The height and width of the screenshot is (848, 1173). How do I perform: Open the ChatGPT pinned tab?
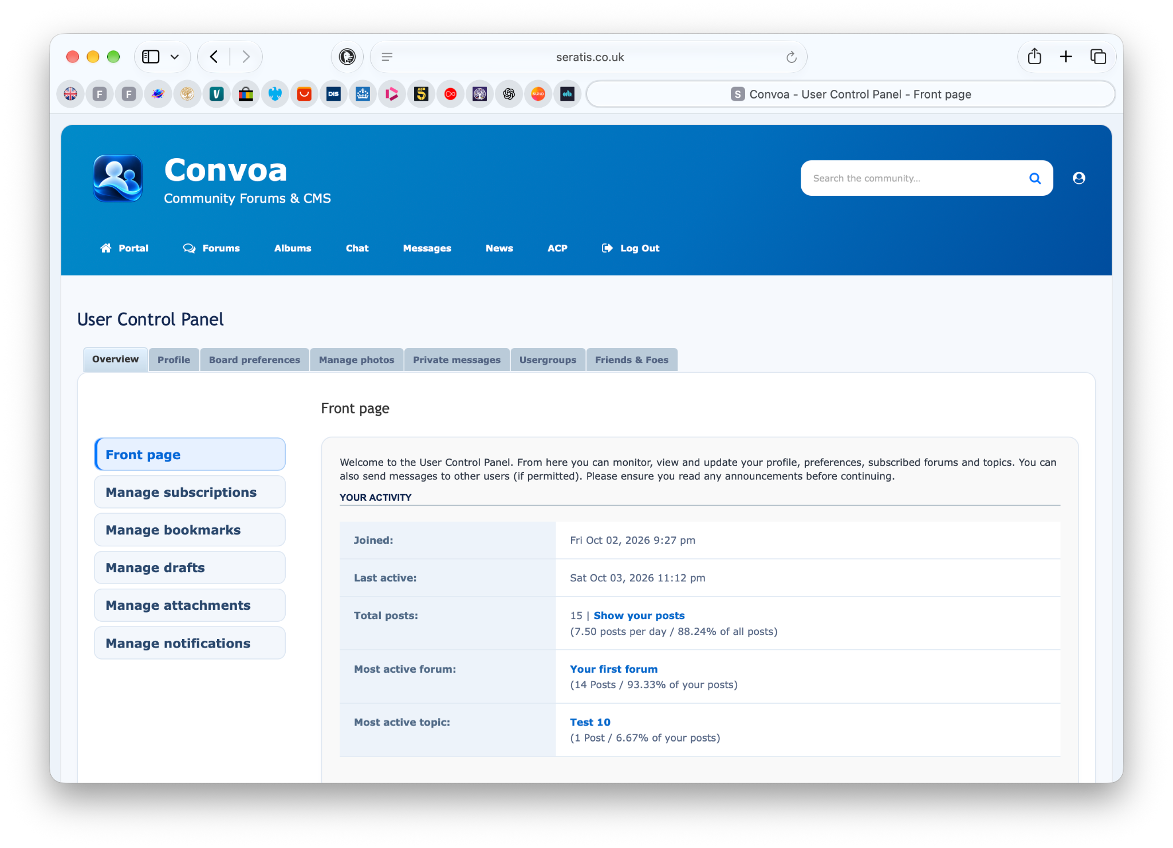tap(509, 94)
